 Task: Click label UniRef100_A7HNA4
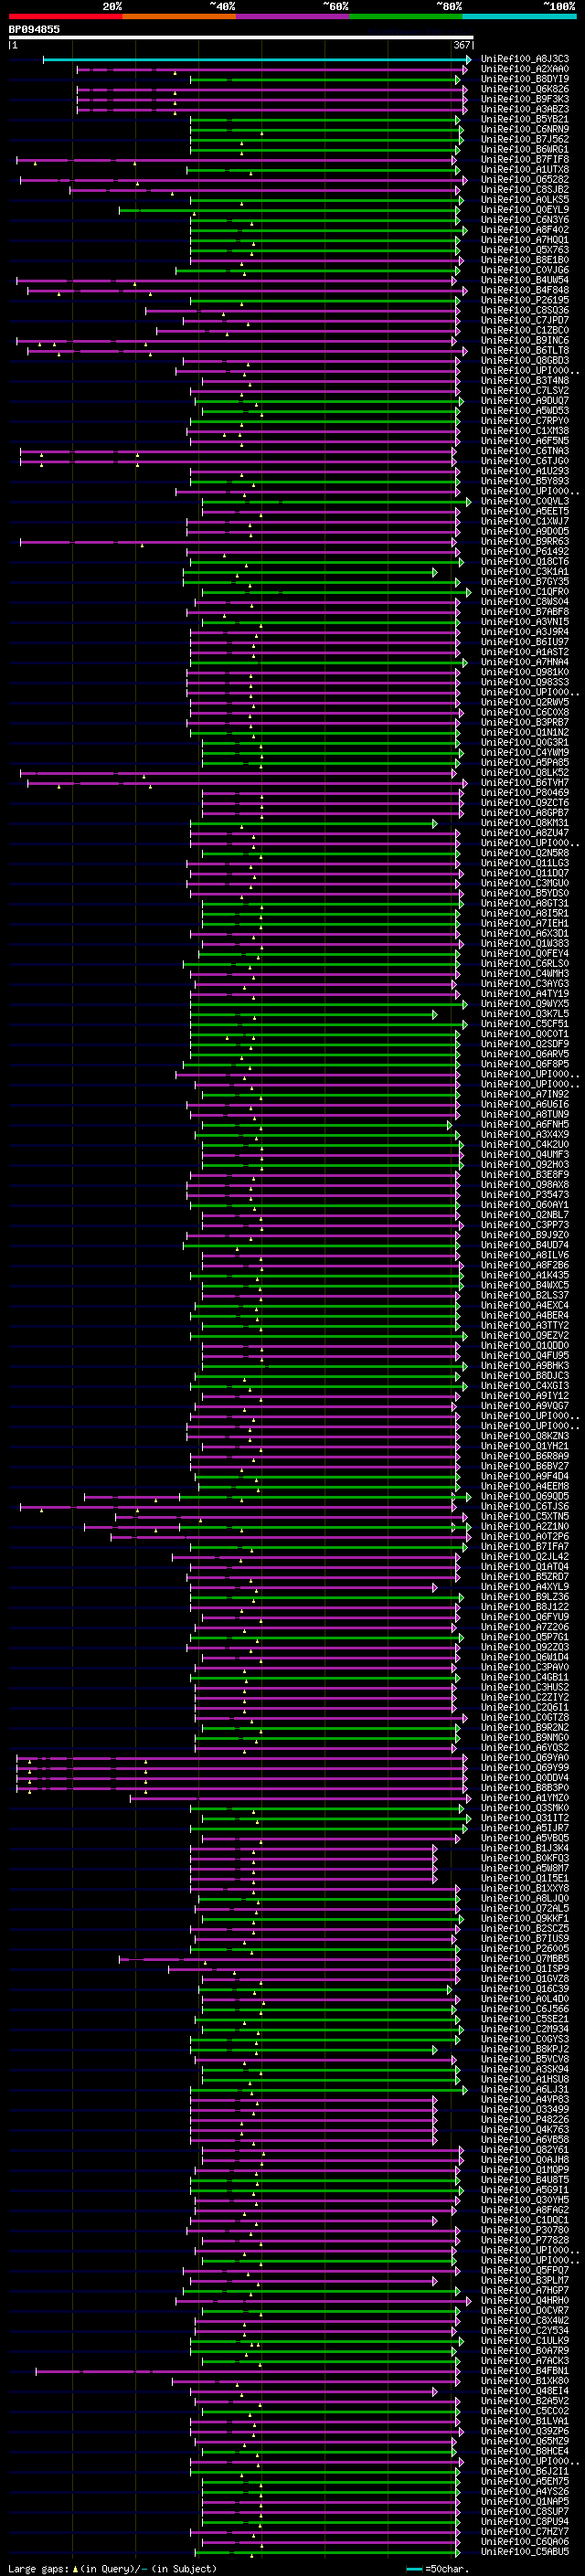coord(525,663)
